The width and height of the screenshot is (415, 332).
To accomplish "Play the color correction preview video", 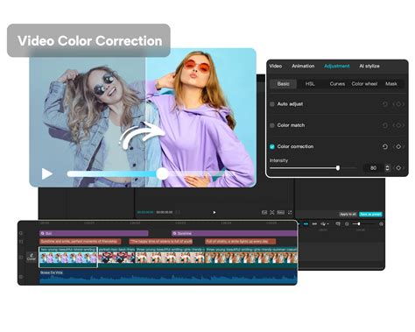I will coord(46,173).
